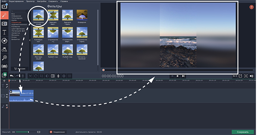Click the Redo arrow
Screen dimensions: 257x135
(x=17, y=76)
